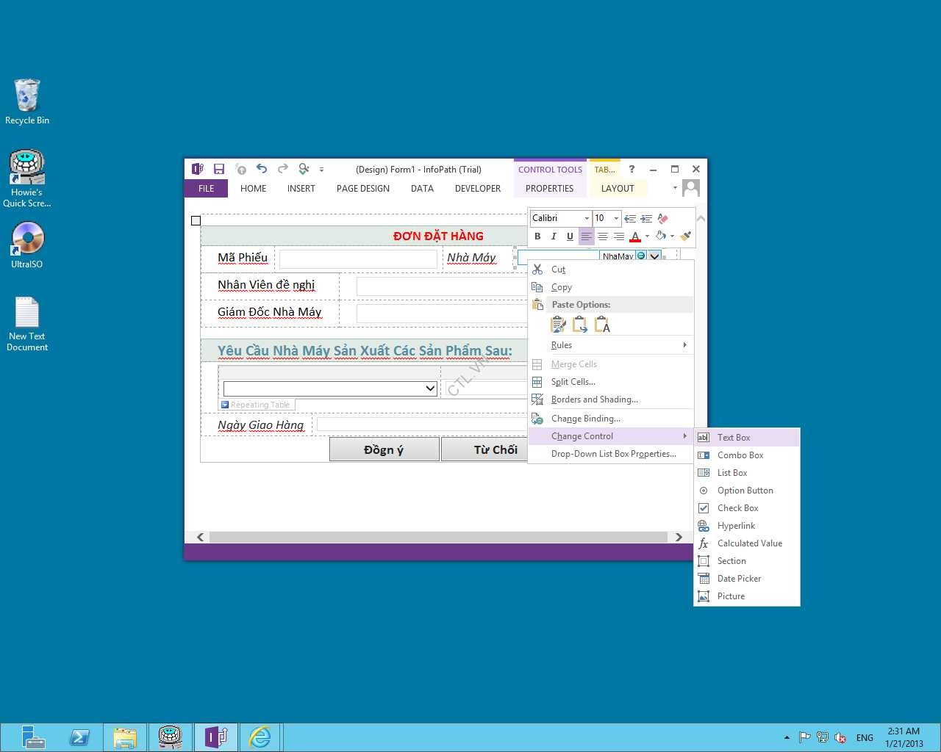
Task: Choose Text Box from Change Control submenu
Action: pos(734,438)
